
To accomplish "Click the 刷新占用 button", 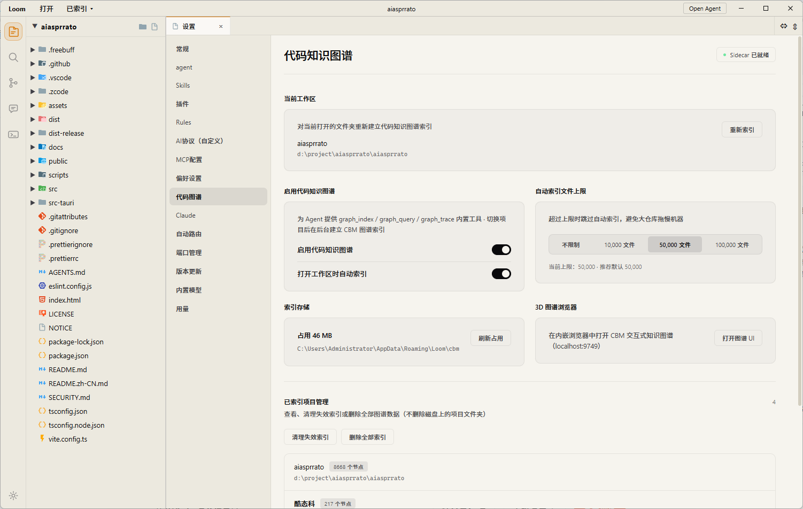I will tap(491, 338).
